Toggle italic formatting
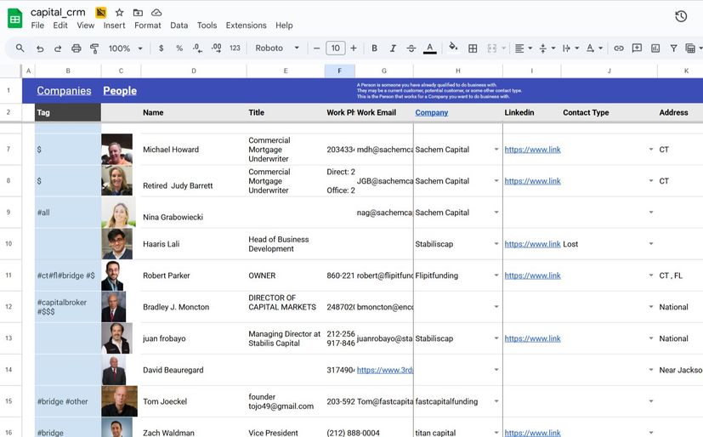This screenshot has width=703, height=437. [x=393, y=48]
